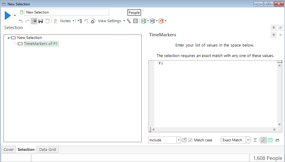Image resolution: width=285 pixels, height=162 pixels.
Task: Toggle the Match case checkbox
Action: point(190,140)
